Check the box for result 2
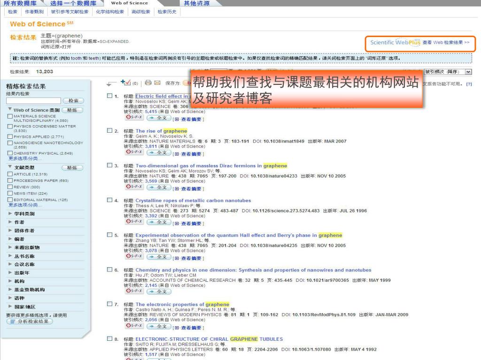The image size is (481, 360). point(109,130)
